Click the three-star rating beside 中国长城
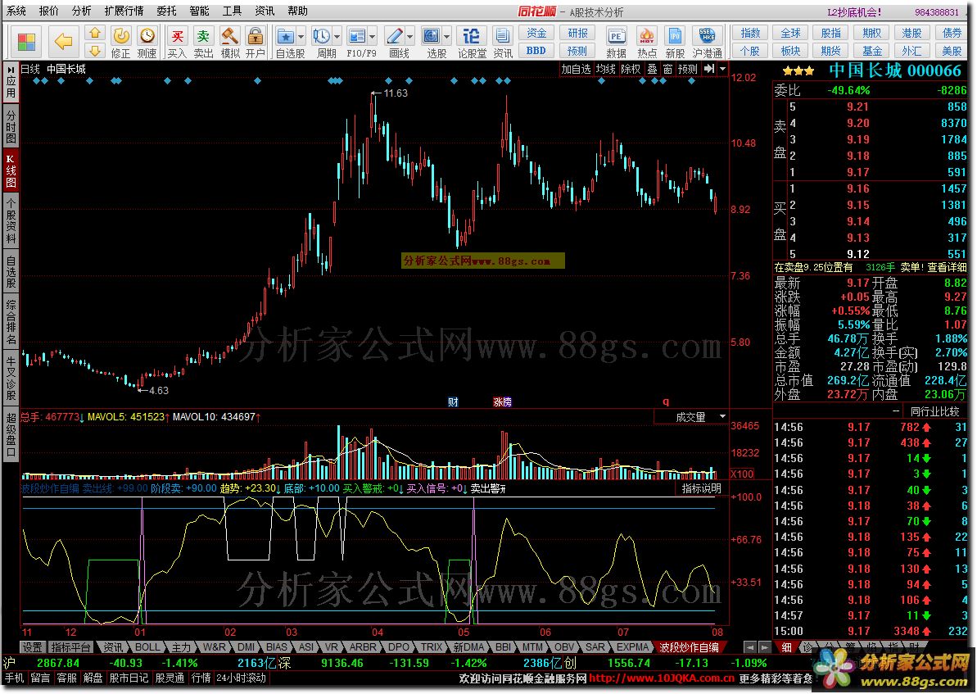977x694 pixels. tap(798, 71)
